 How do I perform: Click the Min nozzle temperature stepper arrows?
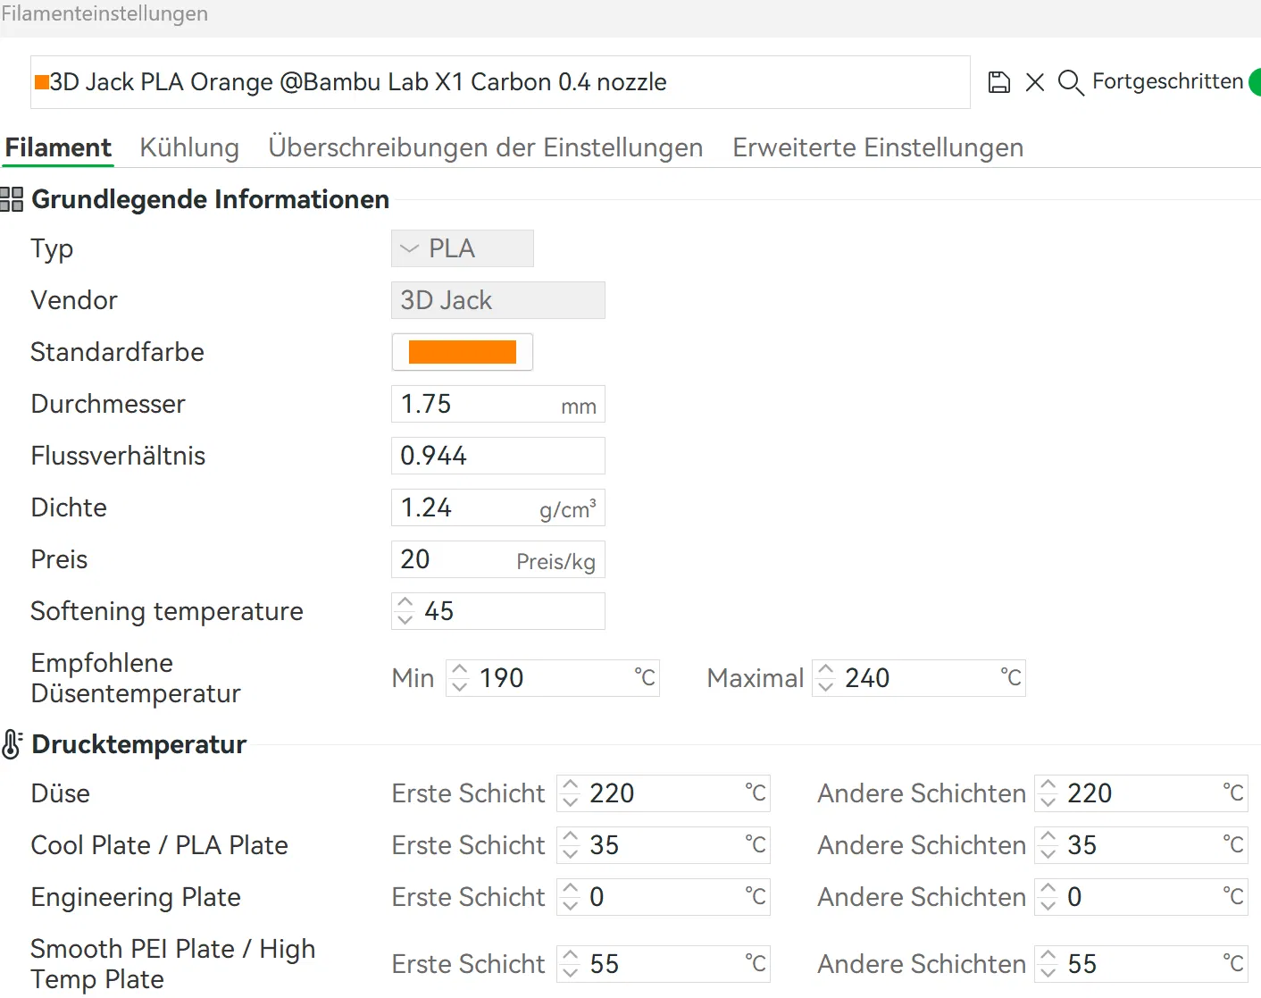(459, 678)
